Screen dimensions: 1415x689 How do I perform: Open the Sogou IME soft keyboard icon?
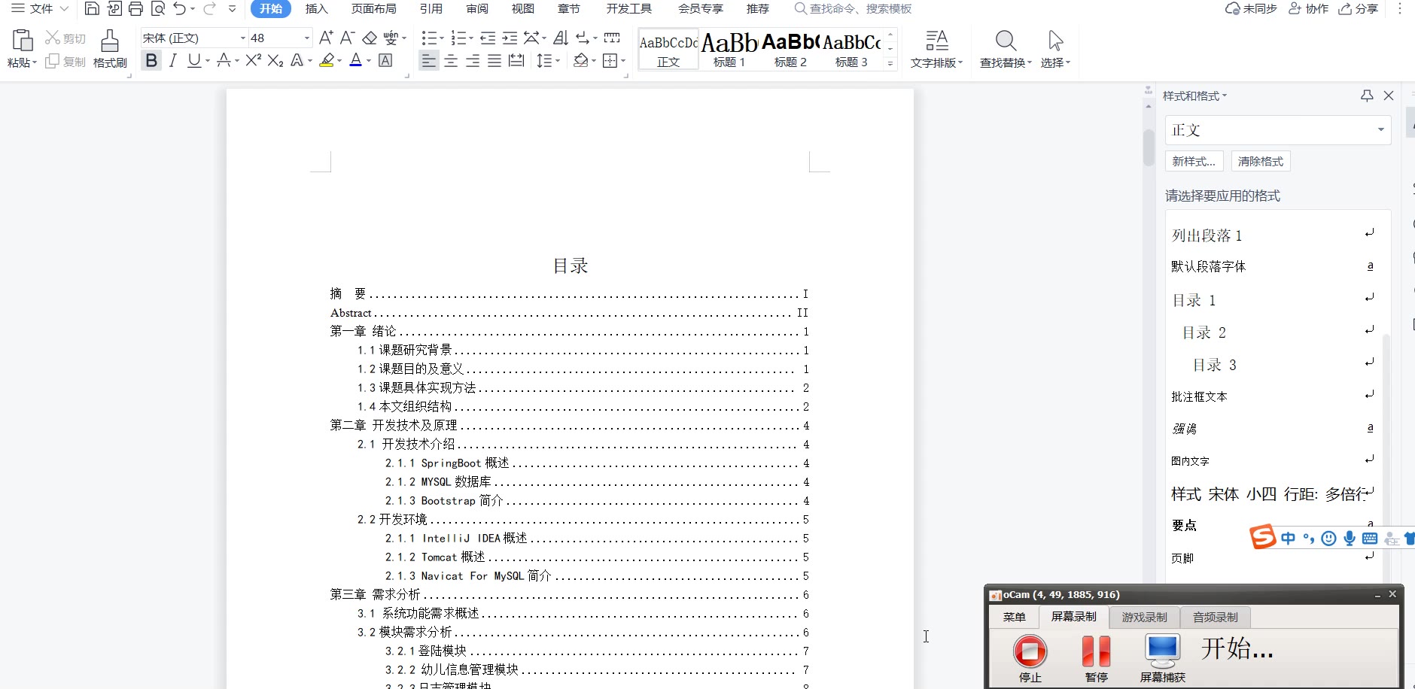click(x=1370, y=538)
